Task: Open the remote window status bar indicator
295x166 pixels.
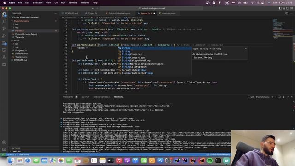Action: 3,154
